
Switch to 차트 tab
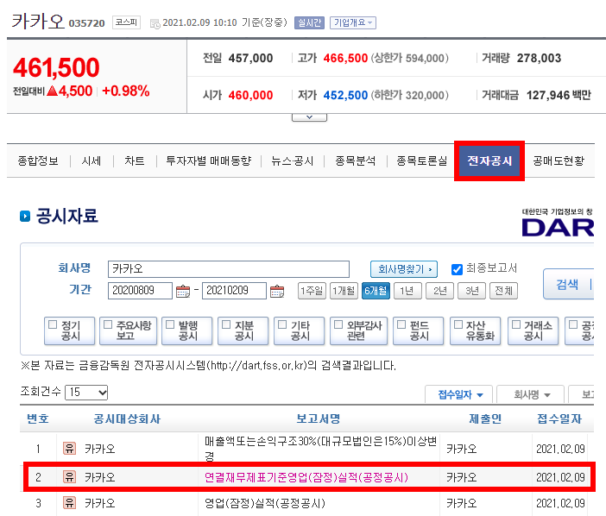135,160
